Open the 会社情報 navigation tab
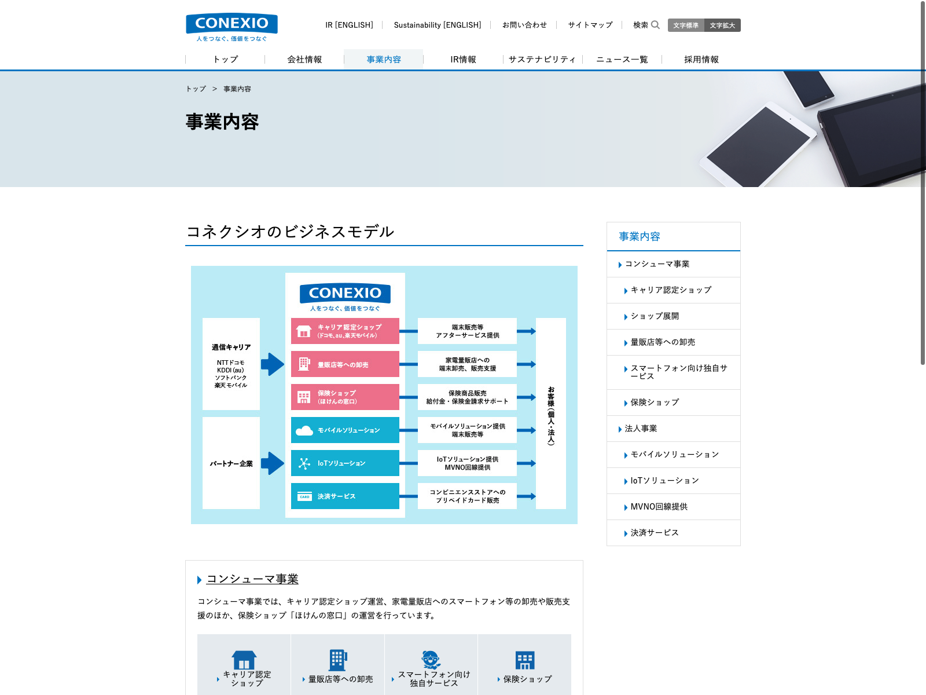 [304, 60]
